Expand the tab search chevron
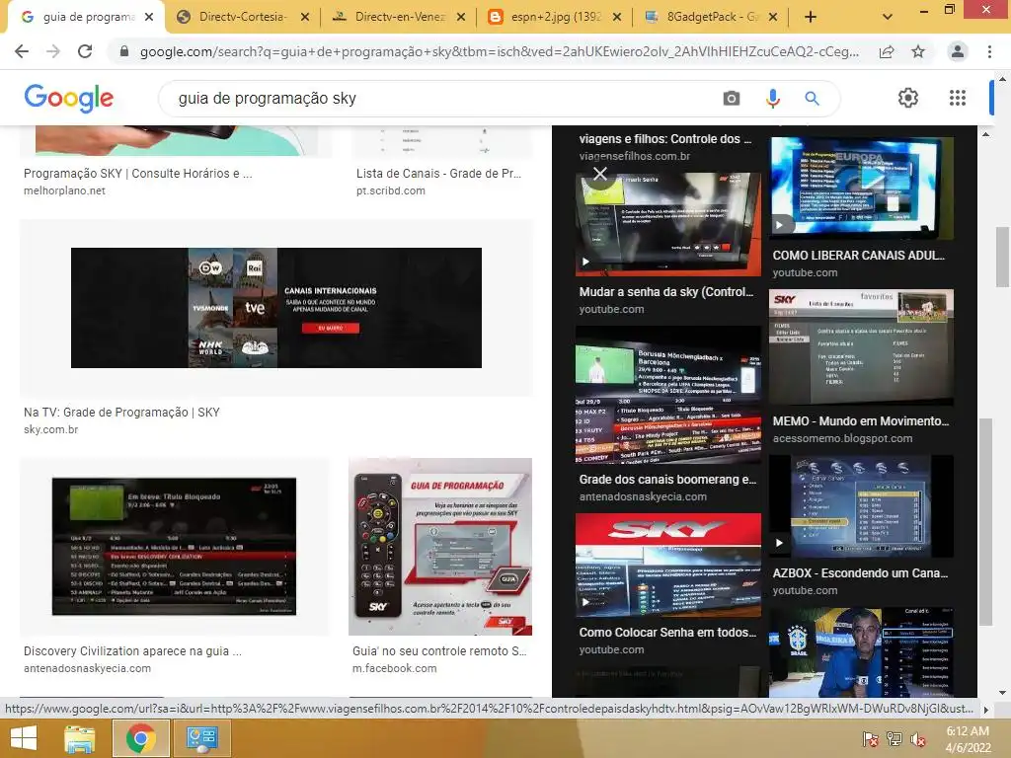Viewport: 1011px width, 758px height. click(x=888, y=17)
